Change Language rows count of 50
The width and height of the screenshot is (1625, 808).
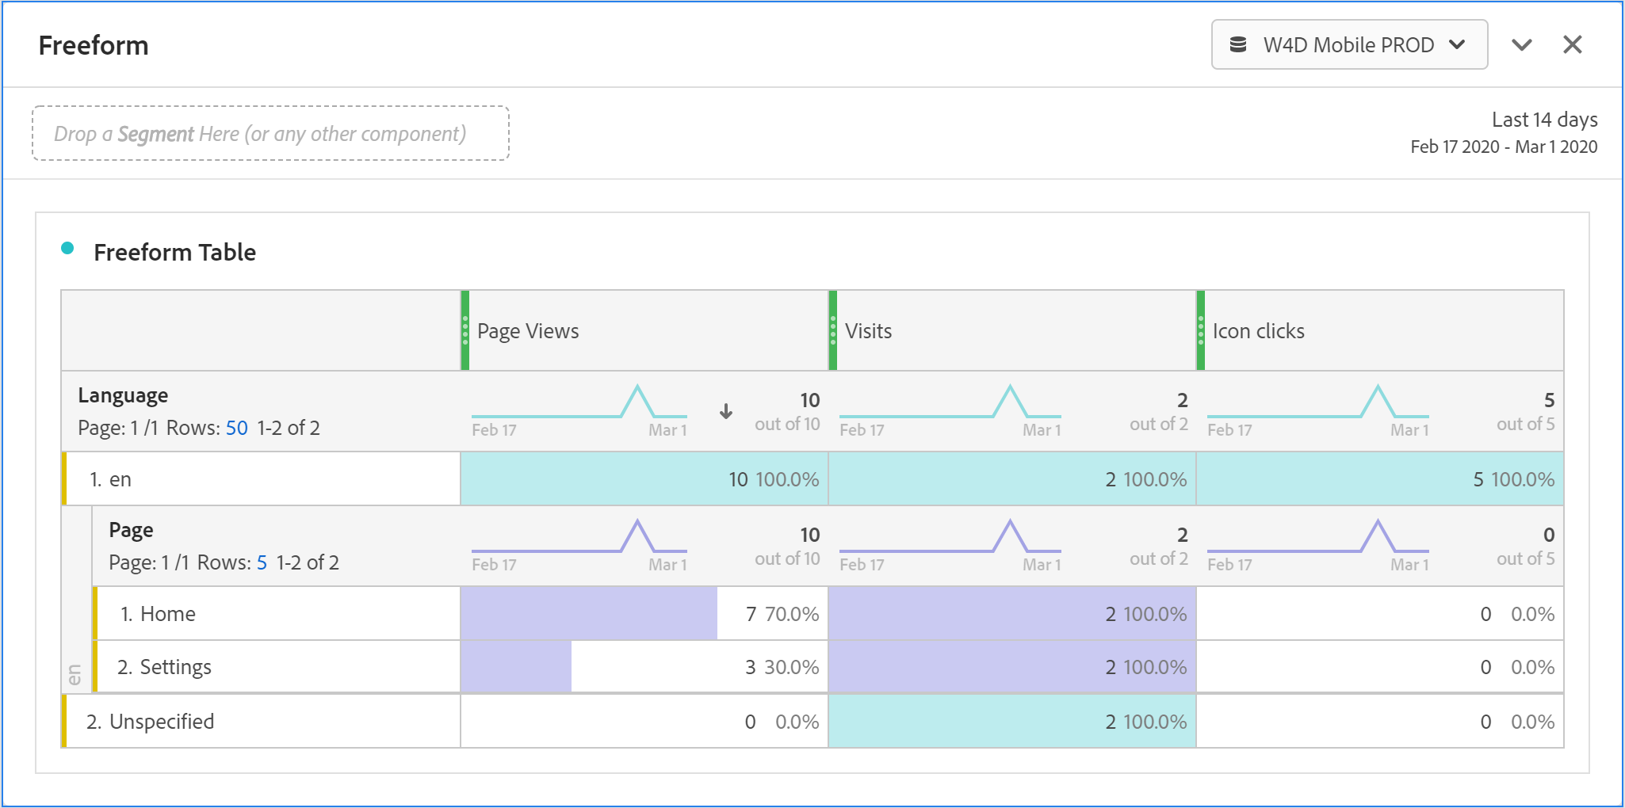pos(236,429)
